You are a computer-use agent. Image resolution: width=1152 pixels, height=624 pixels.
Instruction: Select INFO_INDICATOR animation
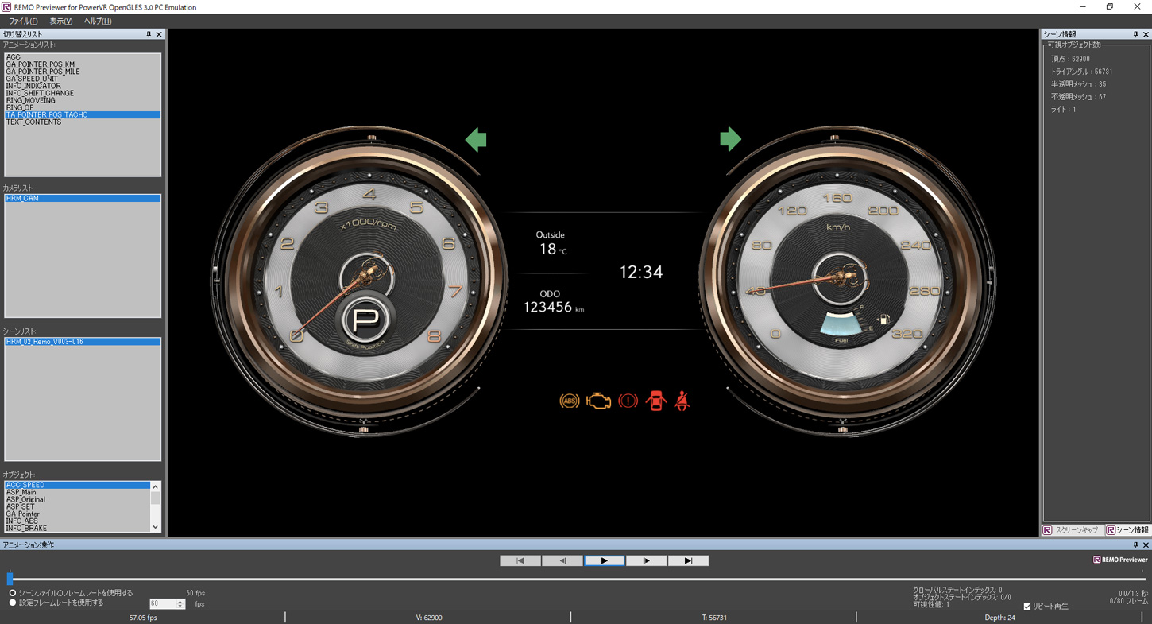[x=83, y=86]
